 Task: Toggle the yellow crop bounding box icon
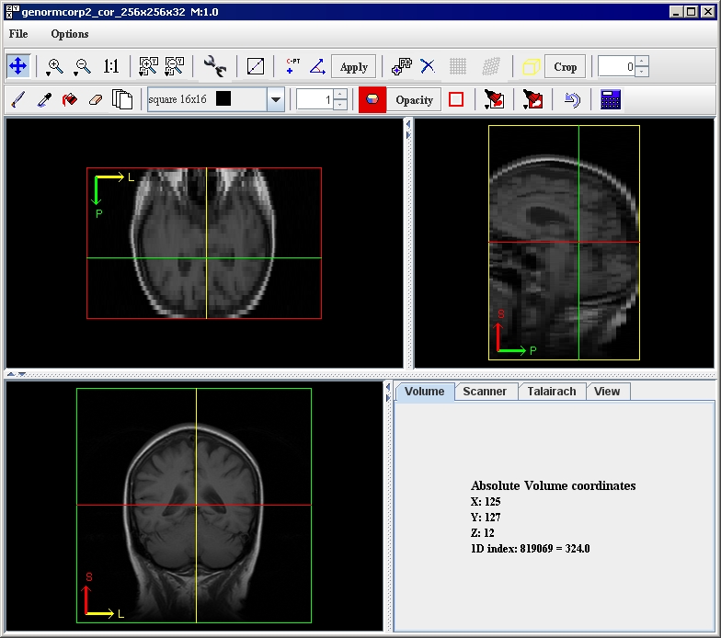tap(531, 66)
